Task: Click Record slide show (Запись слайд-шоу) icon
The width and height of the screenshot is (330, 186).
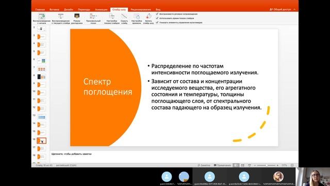Action: point(148,16)
